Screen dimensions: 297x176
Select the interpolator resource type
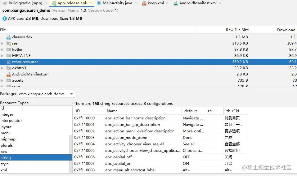35,121
